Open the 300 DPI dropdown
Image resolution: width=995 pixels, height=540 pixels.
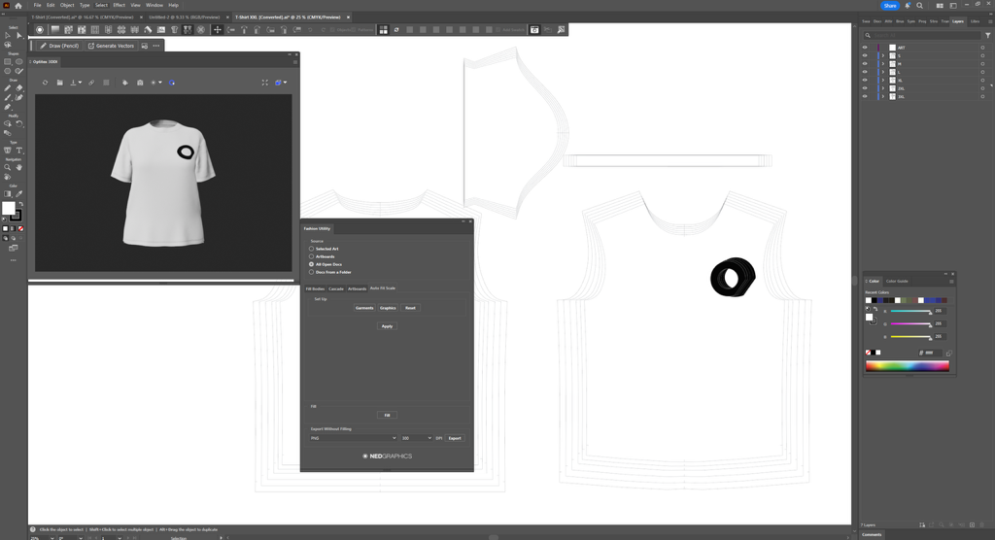coord(417,438)
